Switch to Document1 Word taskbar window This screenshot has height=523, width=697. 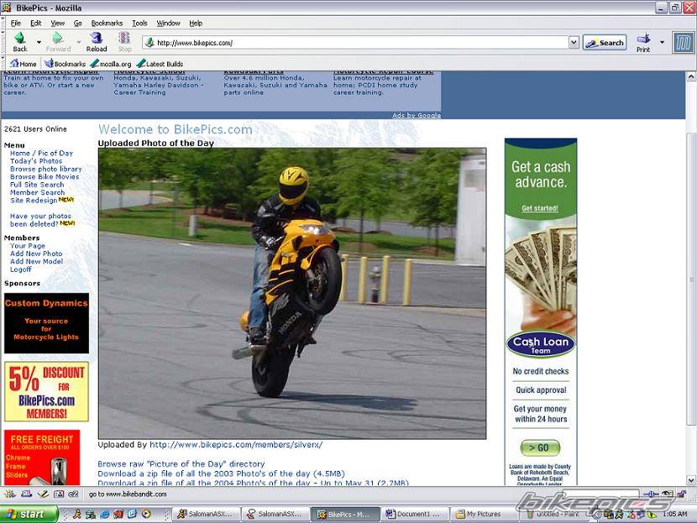pyautogui.click(x=414, y=514)
